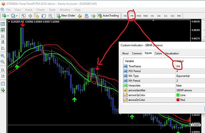205x133 pixels.
Task: Open the View menu
Action: (18, 10)
